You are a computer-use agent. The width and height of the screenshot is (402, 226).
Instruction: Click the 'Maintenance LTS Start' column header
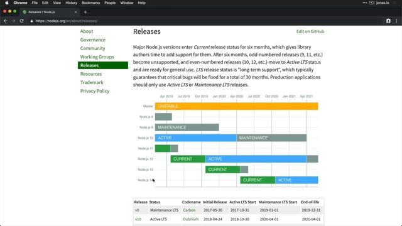coord(278,202)
